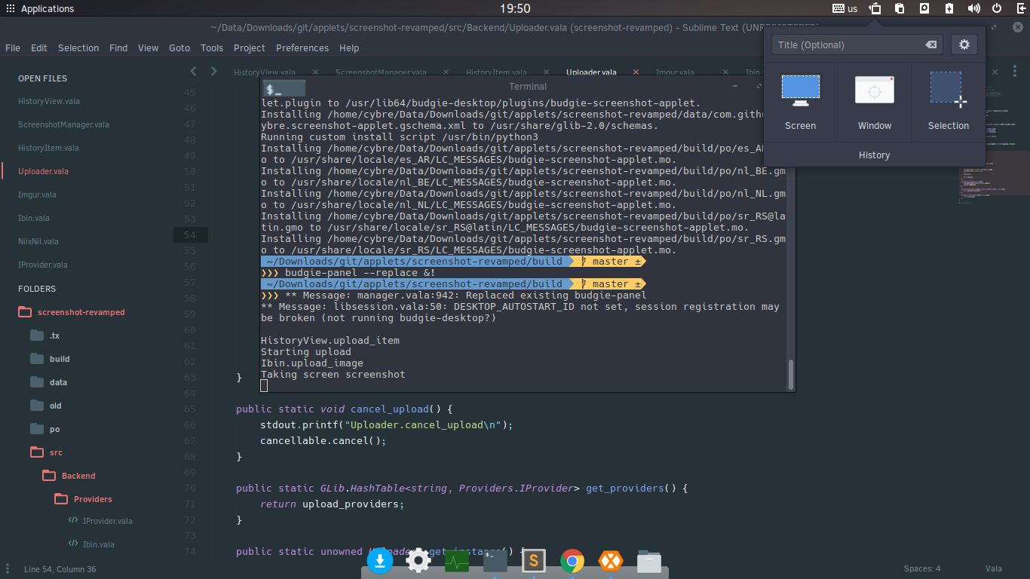Collapse the Providers folder

coord(61,499)
